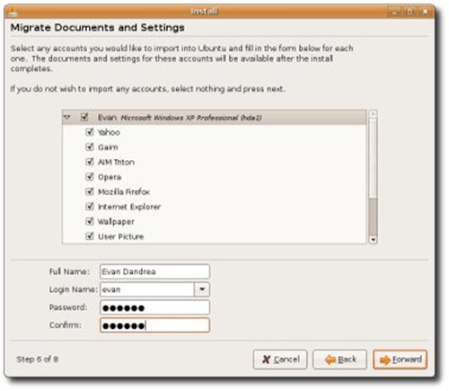Maximize the Install window

coord(409,12)
